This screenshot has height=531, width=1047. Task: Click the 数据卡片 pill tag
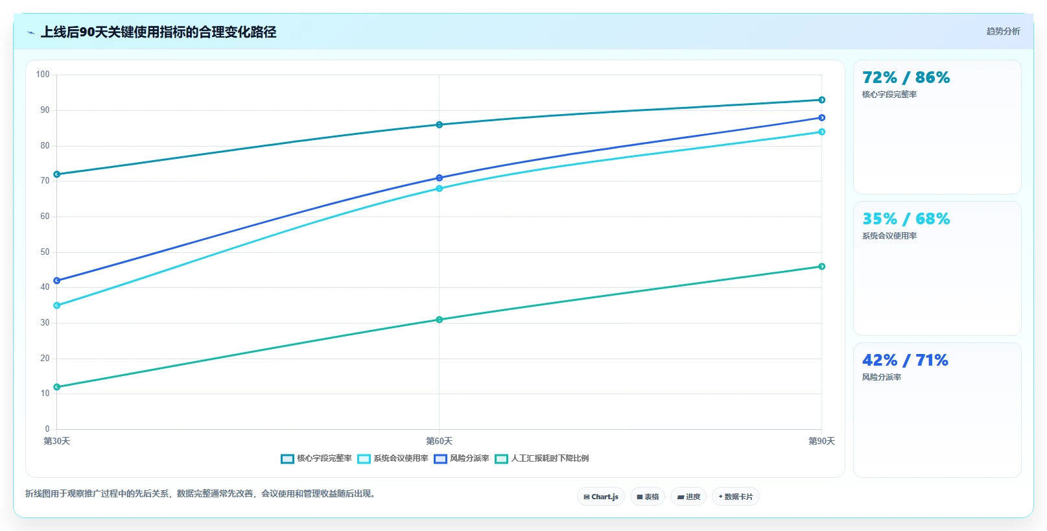[736, 497]
